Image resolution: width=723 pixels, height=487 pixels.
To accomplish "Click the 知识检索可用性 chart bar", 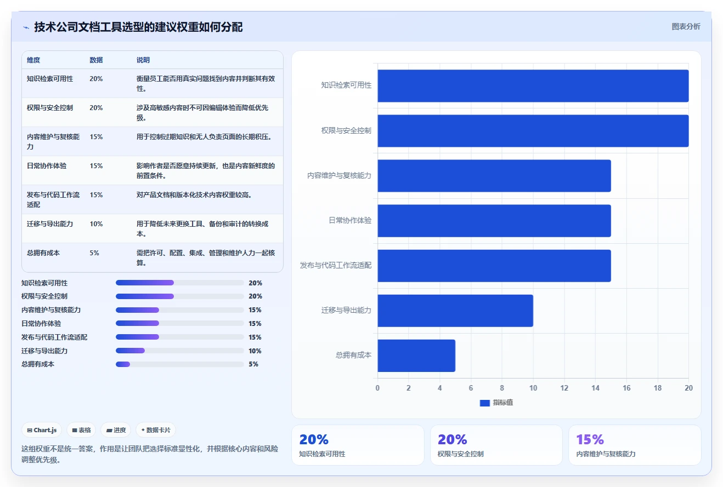I will pos(533,85).
